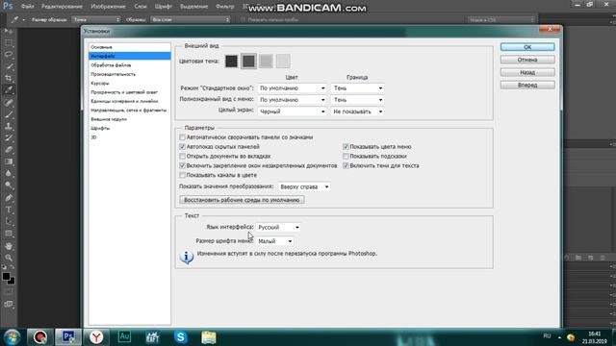
Task: Change screen mode via toolbox icon
Action: click(x=9, y=304)
